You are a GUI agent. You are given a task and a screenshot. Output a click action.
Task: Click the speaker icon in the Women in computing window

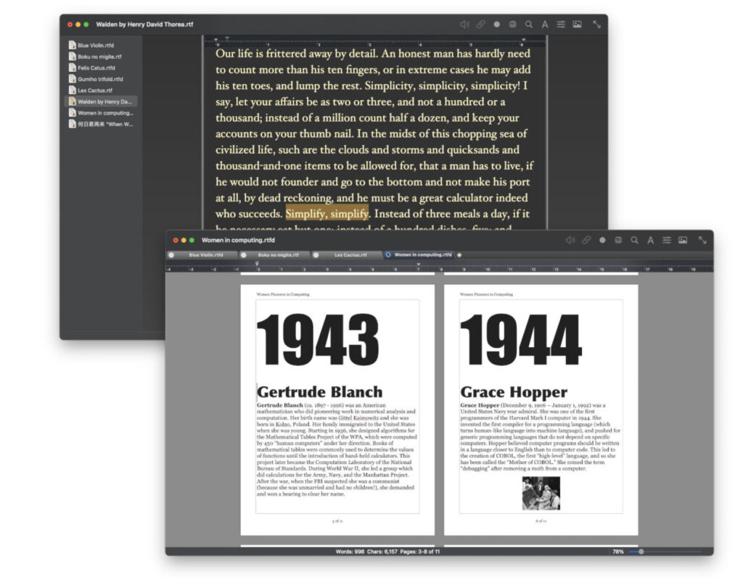(570, 240)
